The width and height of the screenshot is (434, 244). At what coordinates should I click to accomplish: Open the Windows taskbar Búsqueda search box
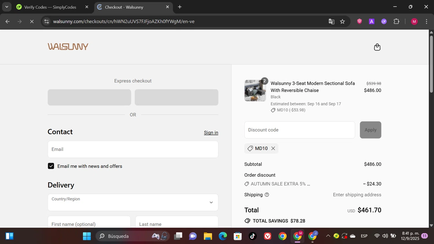[133, 236]
